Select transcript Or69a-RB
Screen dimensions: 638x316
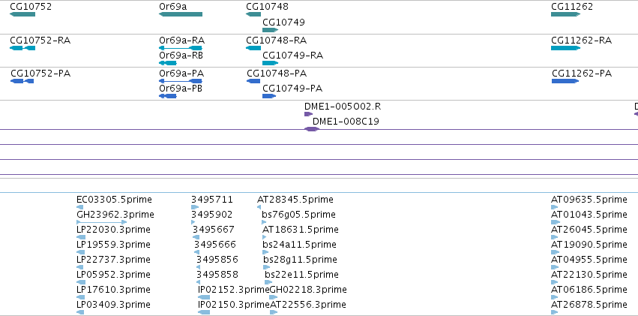click(x=168, y=63)
